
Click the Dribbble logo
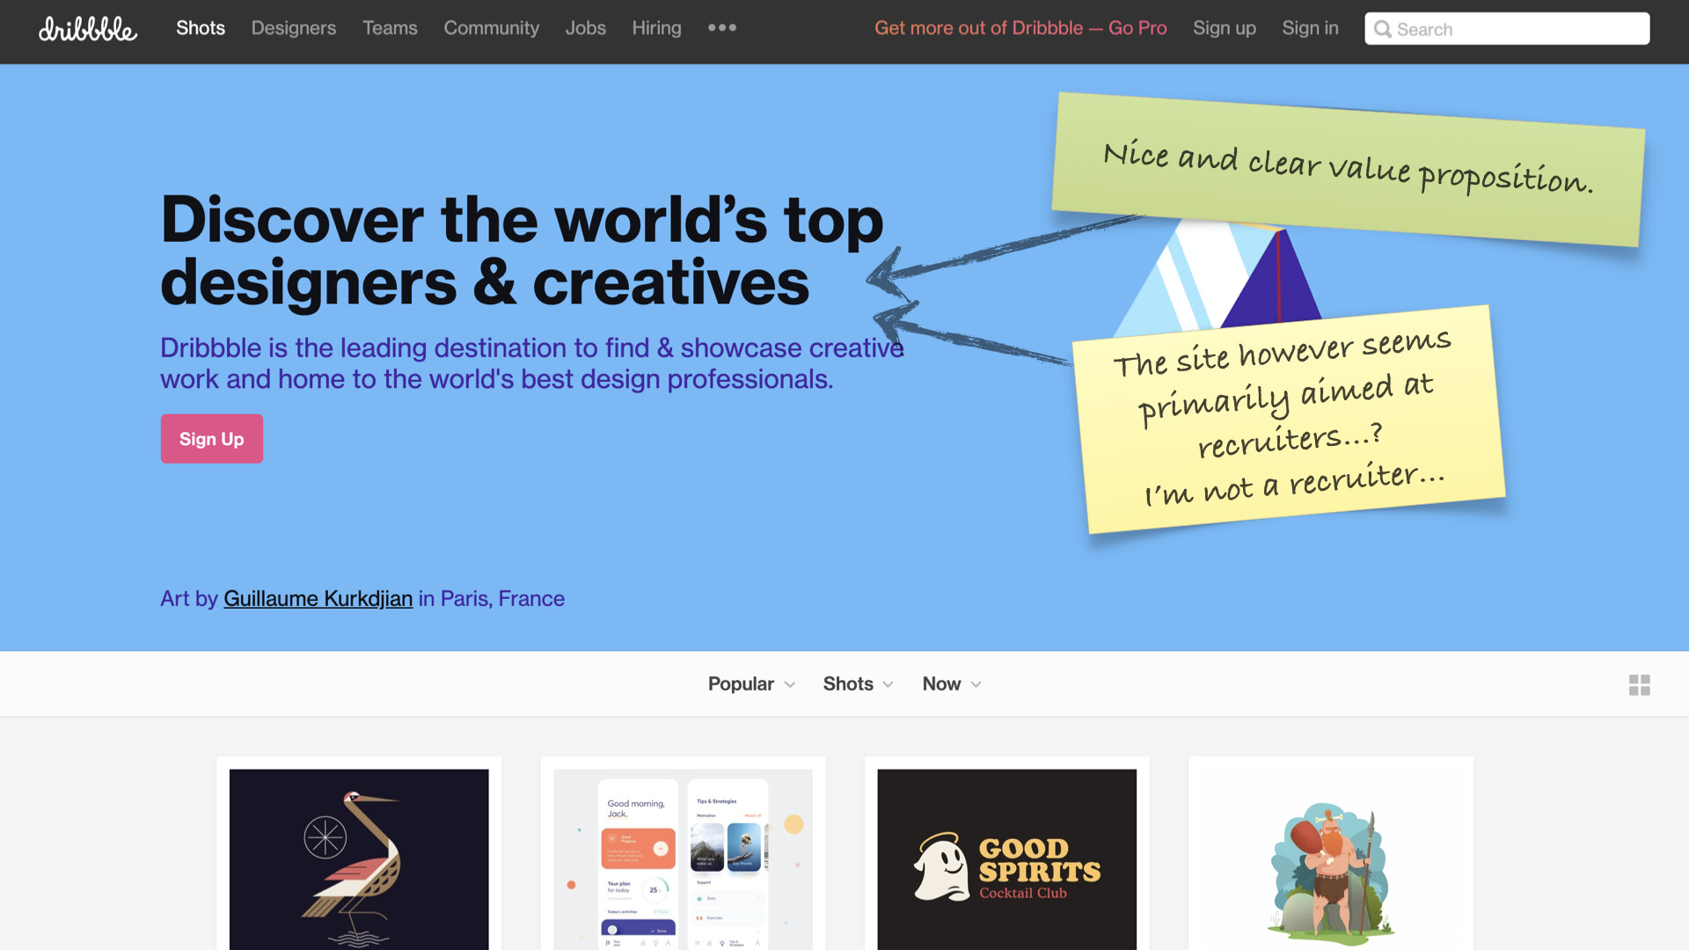88,28
